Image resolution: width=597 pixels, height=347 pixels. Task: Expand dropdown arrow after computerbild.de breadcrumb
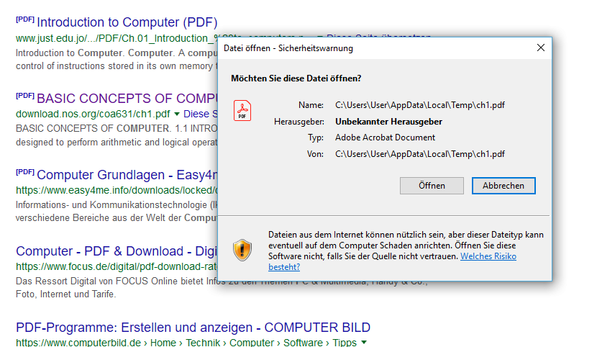tap(364, 342)
